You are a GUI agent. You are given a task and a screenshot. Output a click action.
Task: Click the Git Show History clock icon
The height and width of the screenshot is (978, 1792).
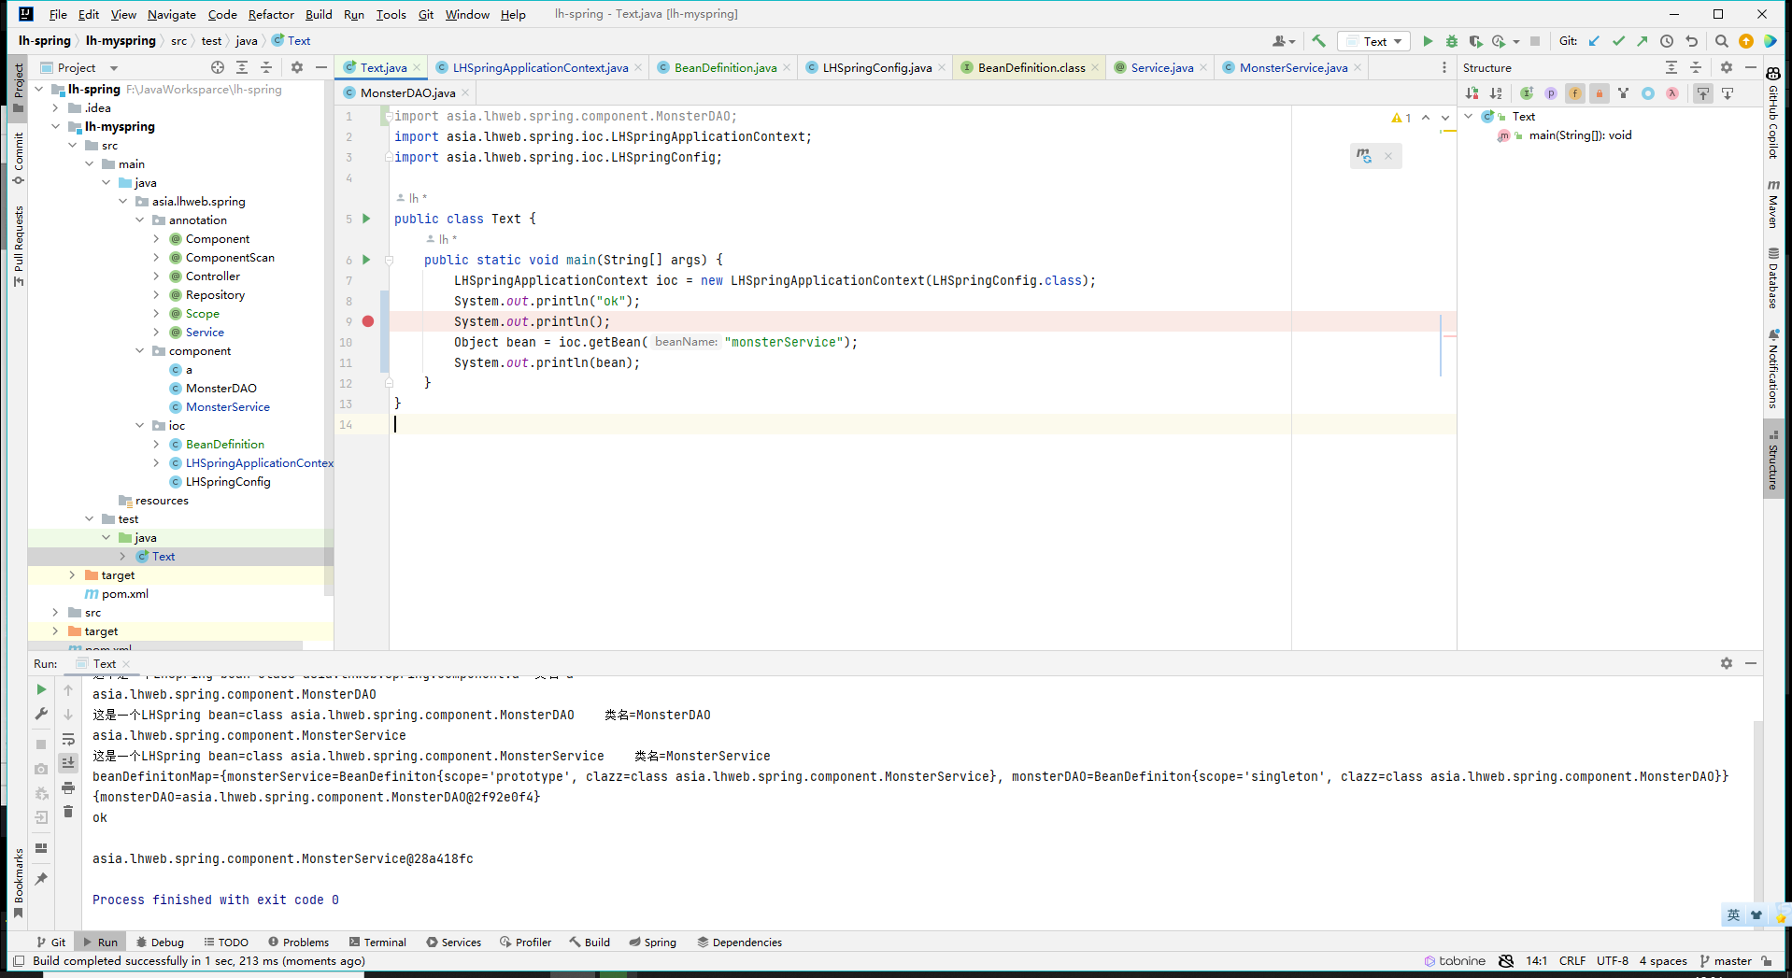[1667, 41]
